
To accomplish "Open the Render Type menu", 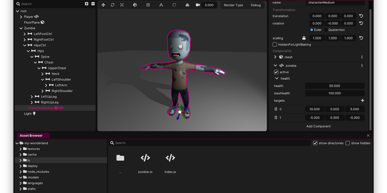I will coord(233,5).
